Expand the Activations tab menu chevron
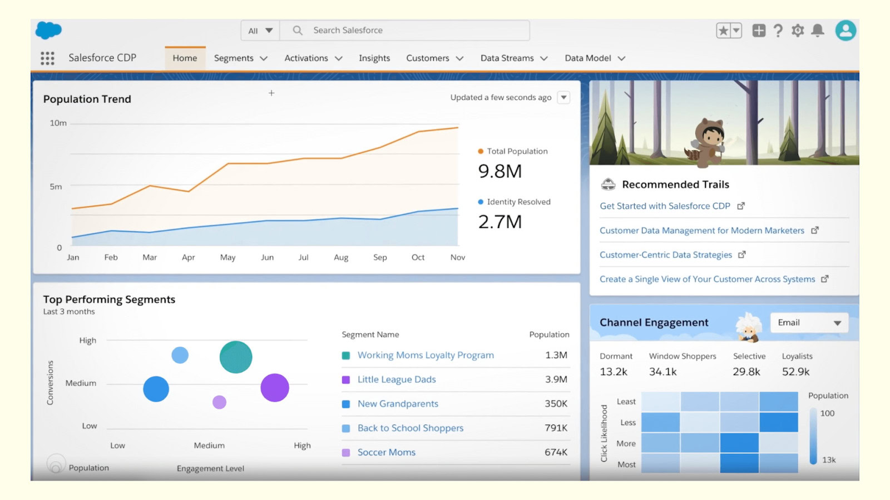Screen dimensions: 890x500 338,58
